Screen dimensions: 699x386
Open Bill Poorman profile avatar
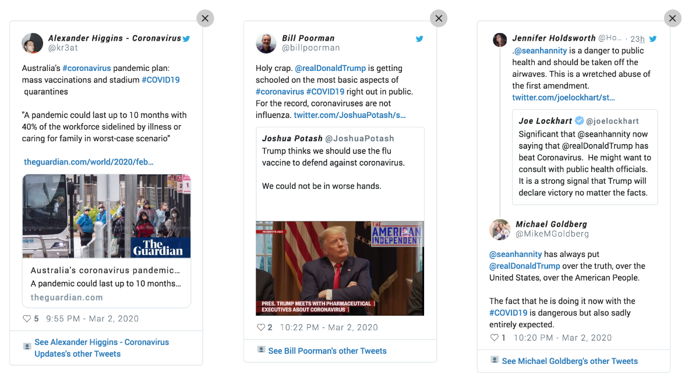click(x=266, y=43)
